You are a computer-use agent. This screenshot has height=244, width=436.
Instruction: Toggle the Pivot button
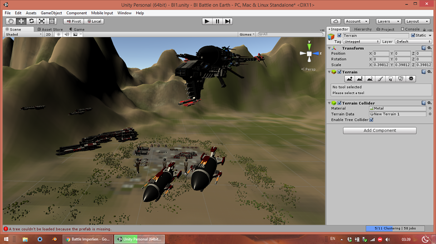tap(74, 21)
